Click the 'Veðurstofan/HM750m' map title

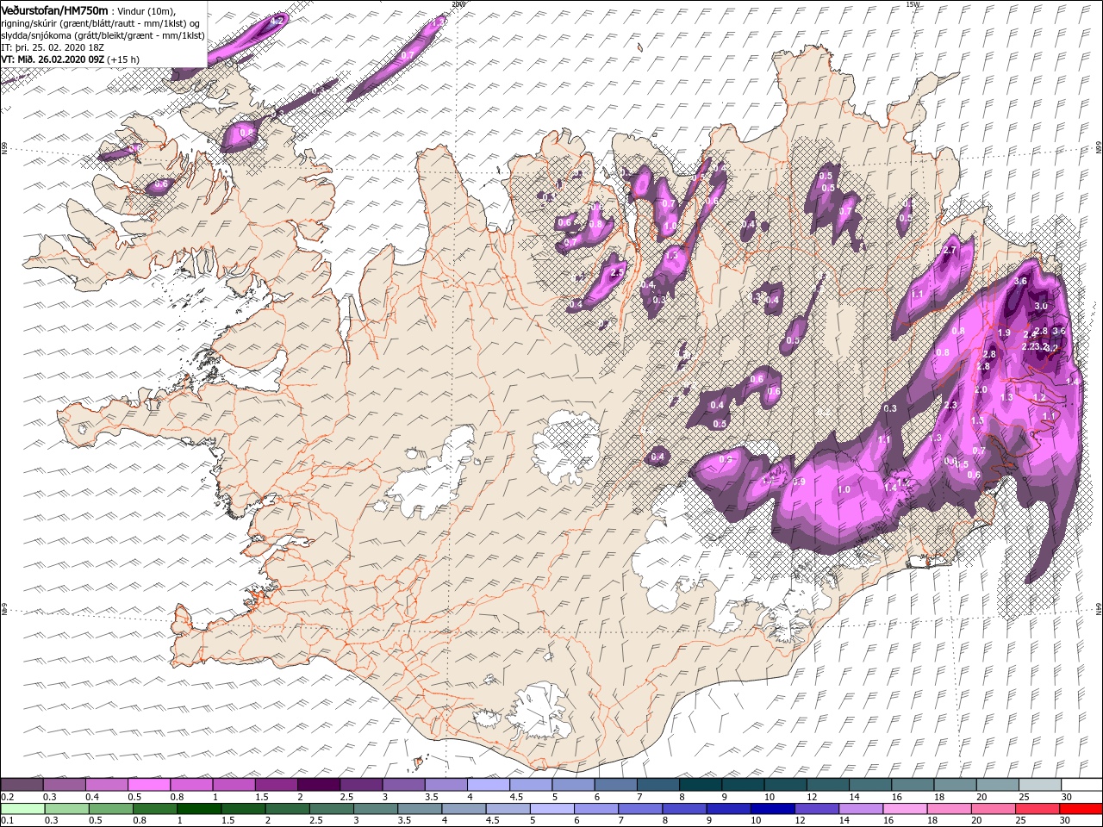click(54, 10)
